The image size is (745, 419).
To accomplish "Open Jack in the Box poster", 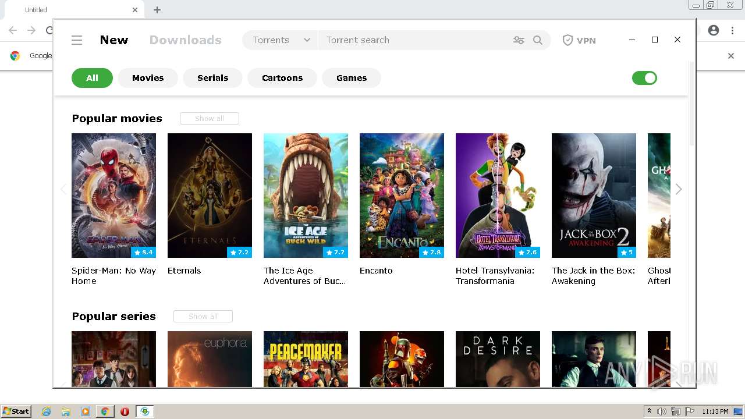I will point(594,196).
